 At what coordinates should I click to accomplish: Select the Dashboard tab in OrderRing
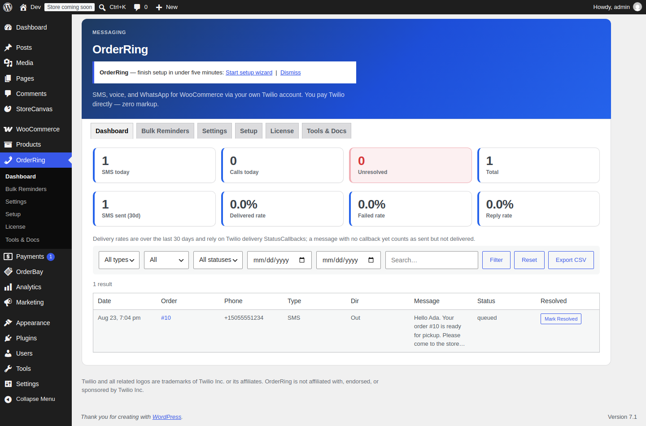[x=112, y=131]
